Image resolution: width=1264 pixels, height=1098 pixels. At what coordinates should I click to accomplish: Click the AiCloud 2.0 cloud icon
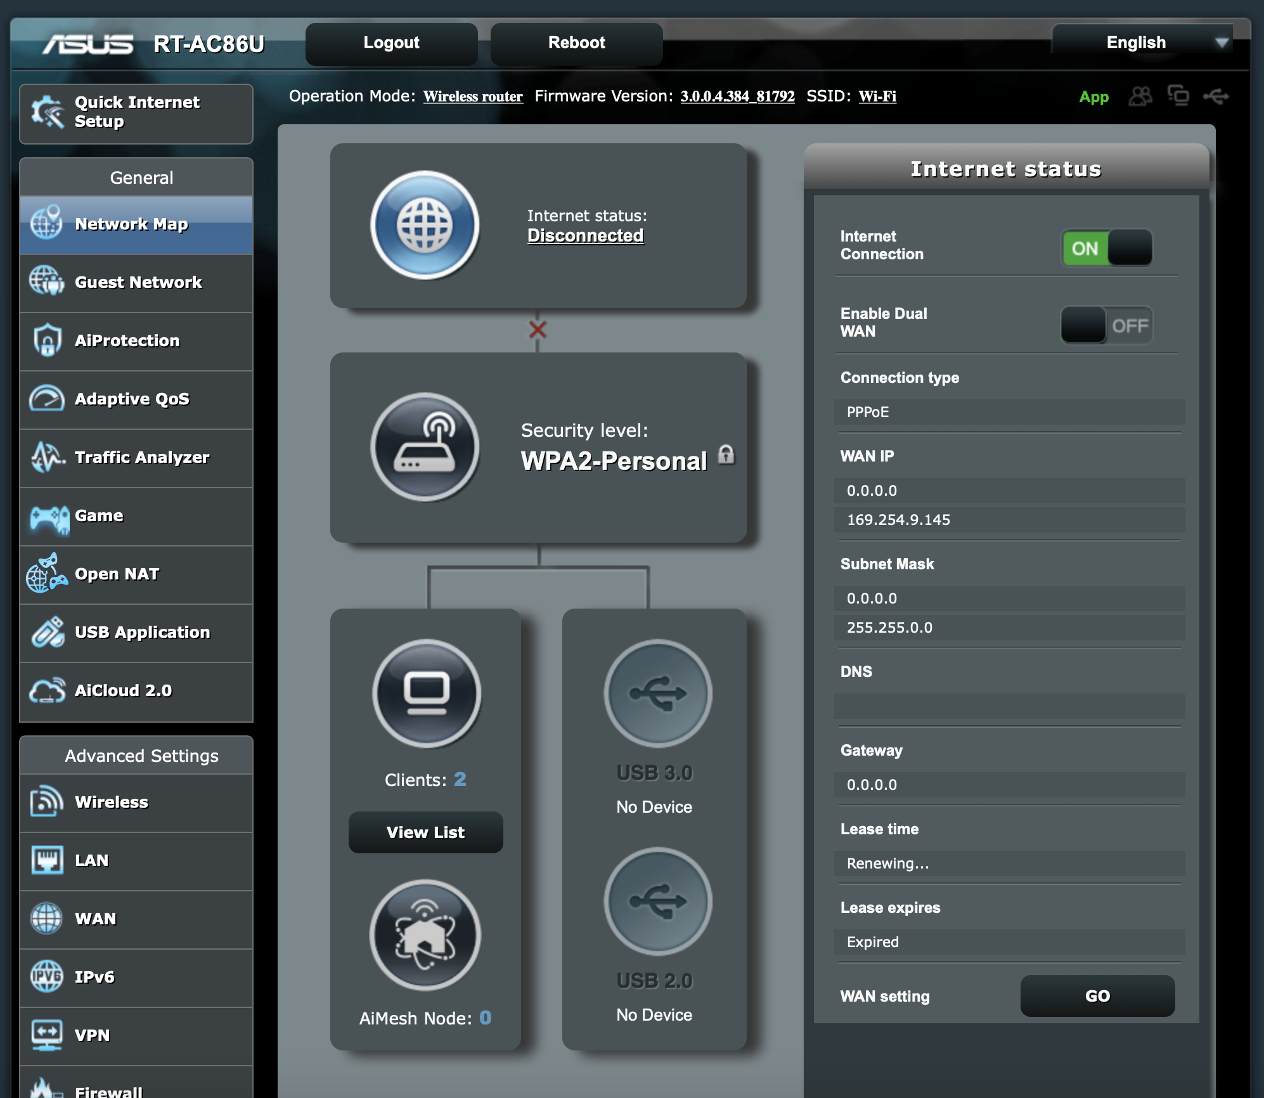click(47, 690)
